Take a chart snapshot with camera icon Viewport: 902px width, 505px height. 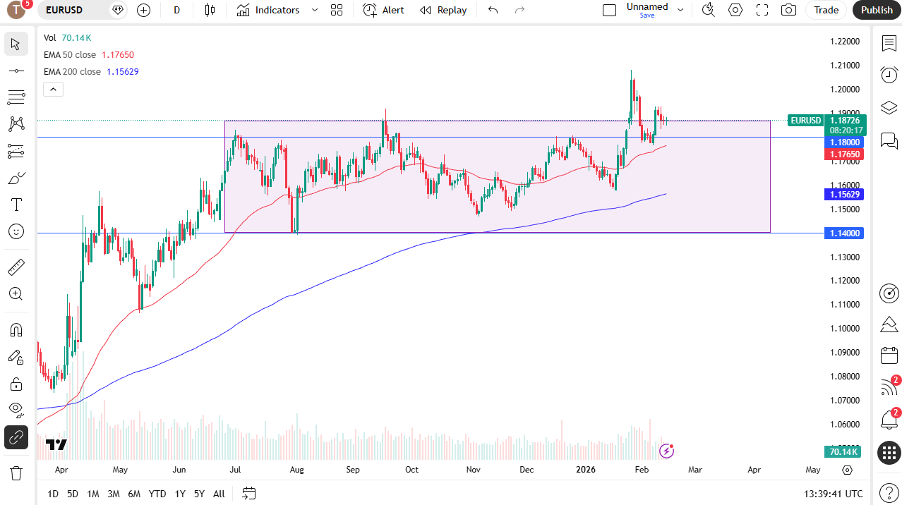(x=789, y=10)
